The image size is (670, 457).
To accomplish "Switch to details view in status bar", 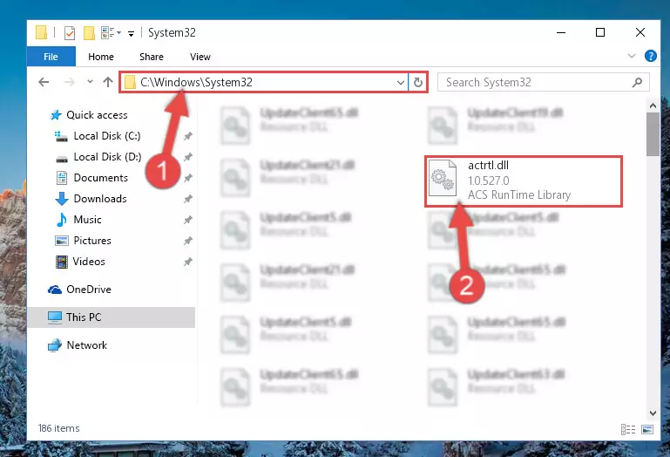I will [628, 429].
